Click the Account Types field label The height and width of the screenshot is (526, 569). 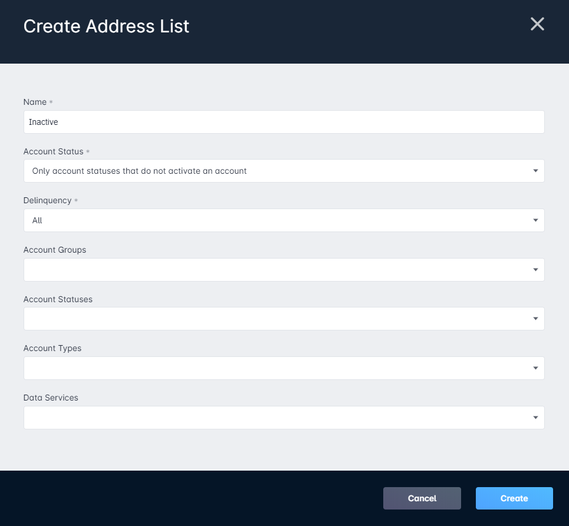(52, 348)
